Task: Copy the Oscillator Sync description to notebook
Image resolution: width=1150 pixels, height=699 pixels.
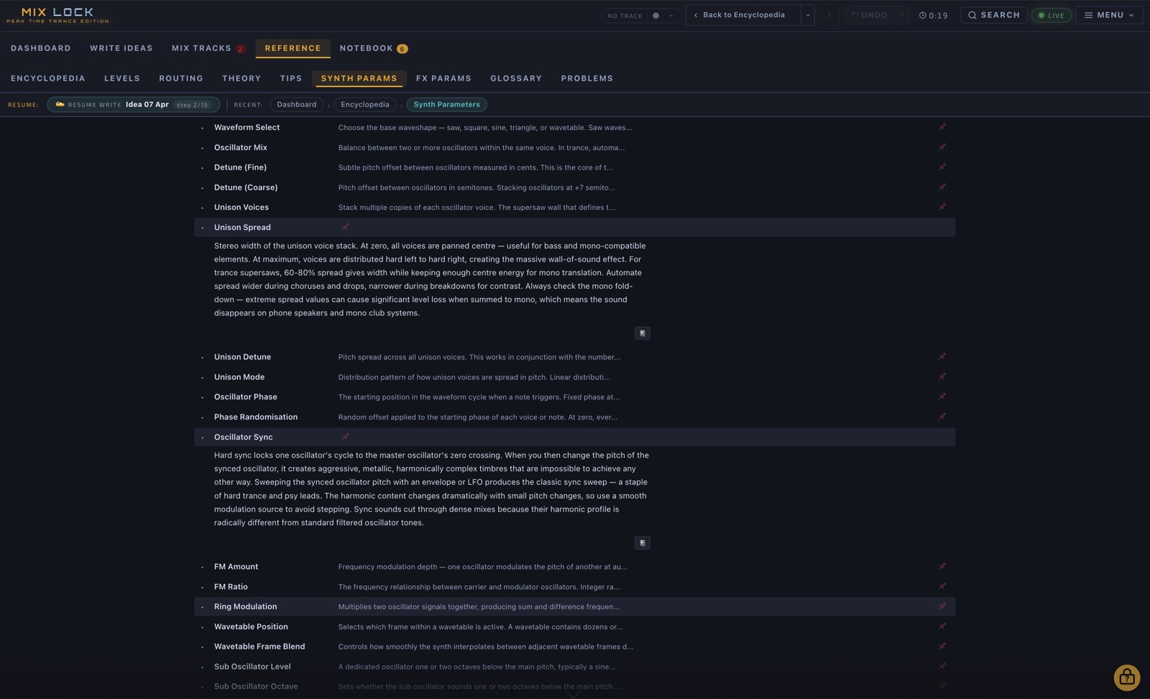Action: click(643, 543)
